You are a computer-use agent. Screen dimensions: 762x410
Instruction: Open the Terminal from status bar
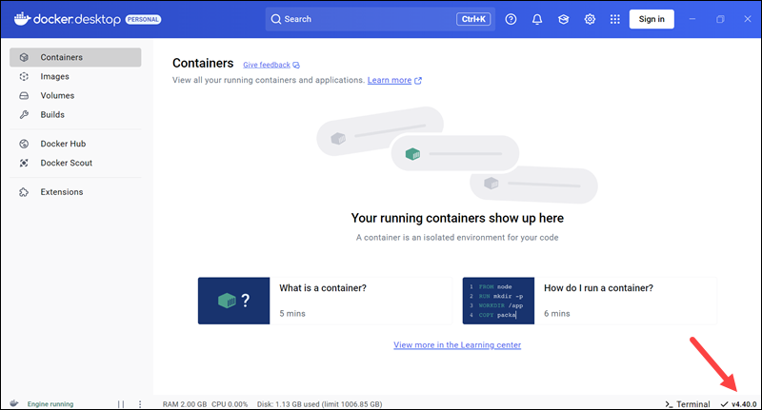point(688,404)
